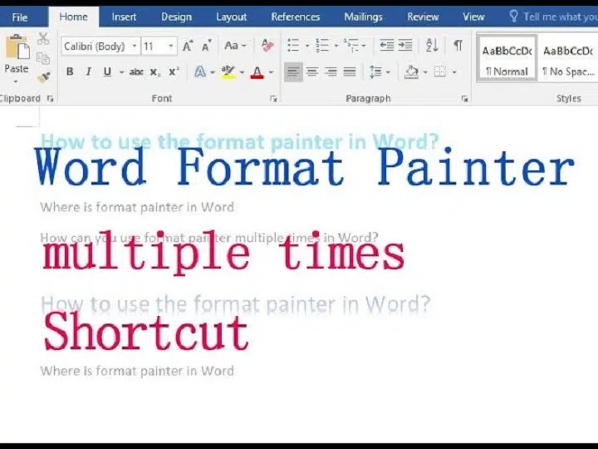Expand the numbering library dropdown arrow
This screenshot has width=598, height=449.
pyautogui.click(x=336, y=46)
